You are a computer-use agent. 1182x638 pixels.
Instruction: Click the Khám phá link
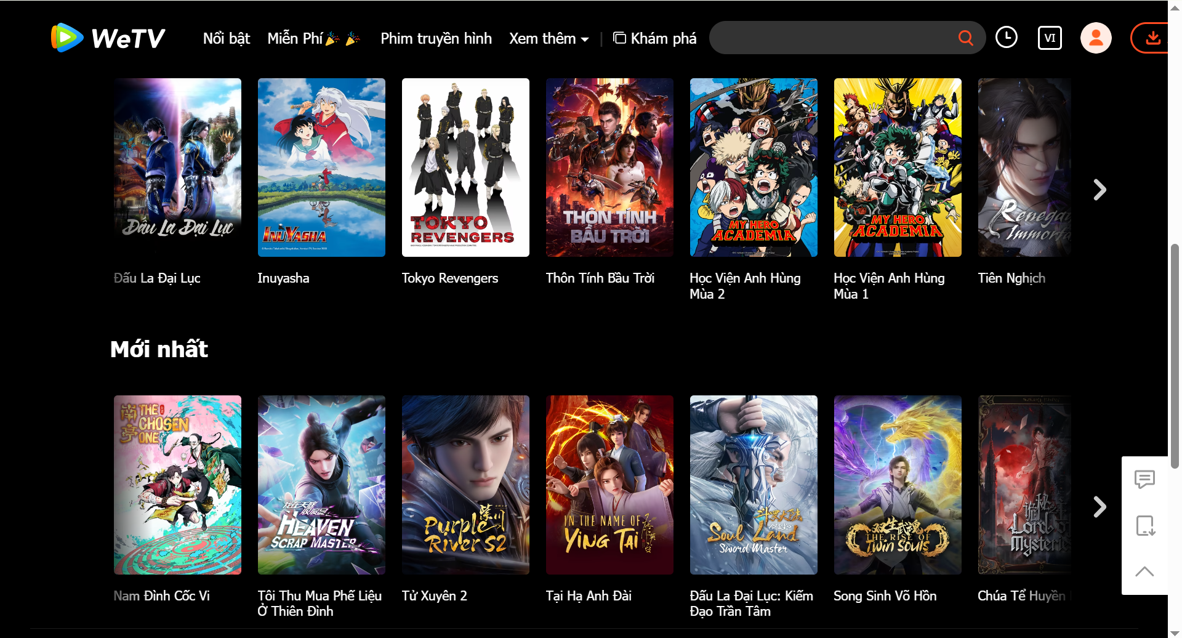pos(655,39)
